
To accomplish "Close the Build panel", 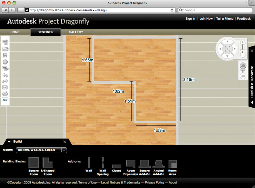I will [x=65, y=142].
